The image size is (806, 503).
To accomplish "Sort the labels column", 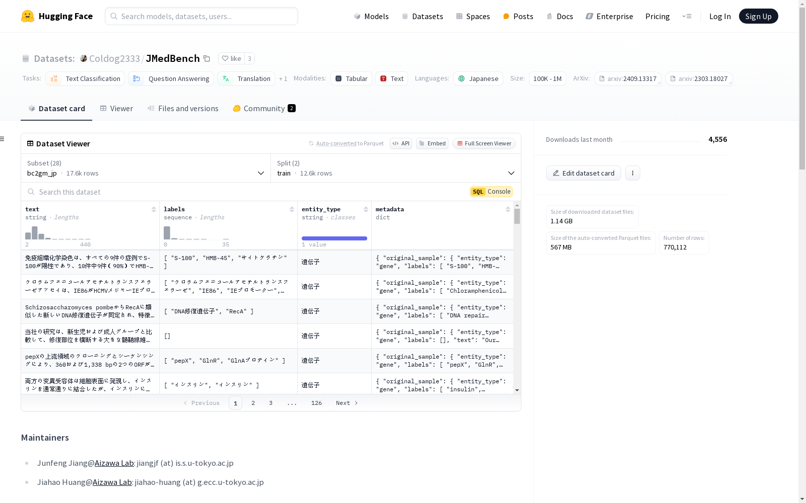I will [x=292, y=209].
